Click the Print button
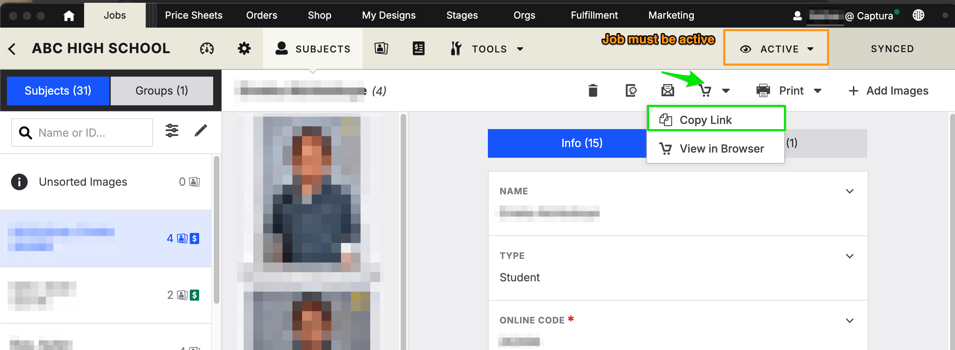 (780, 91)
